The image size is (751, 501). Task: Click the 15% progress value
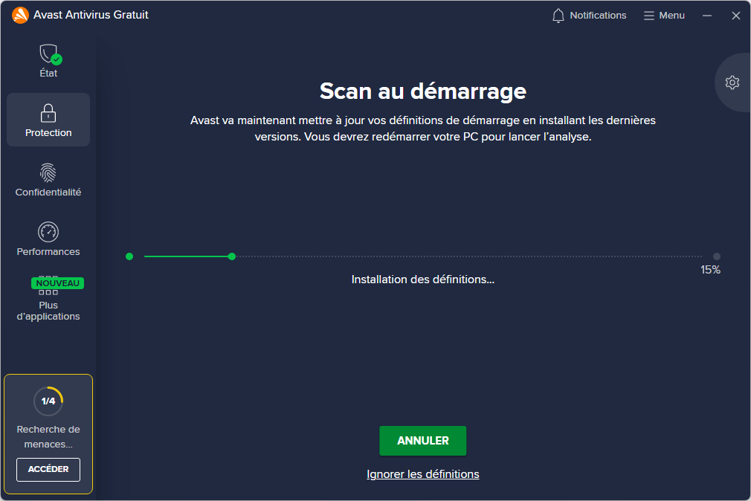point(710,270)
